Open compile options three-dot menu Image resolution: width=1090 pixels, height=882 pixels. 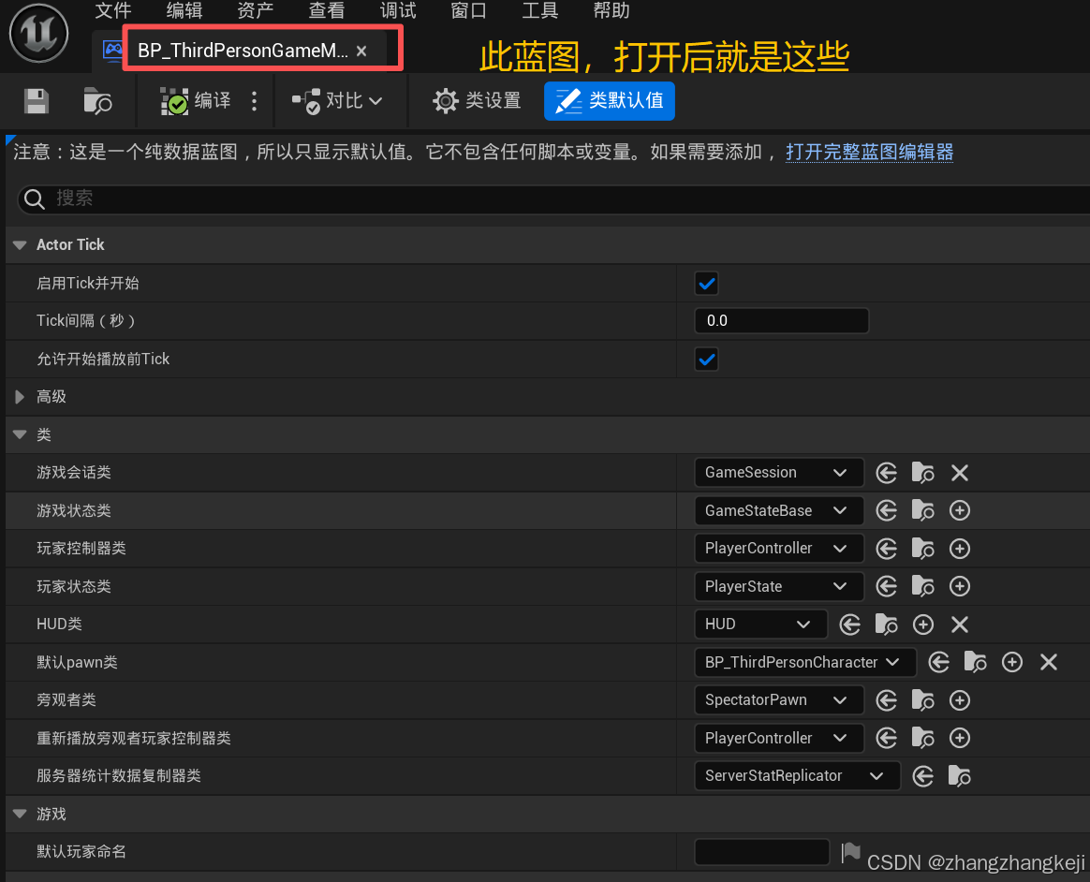coord(255,101)
